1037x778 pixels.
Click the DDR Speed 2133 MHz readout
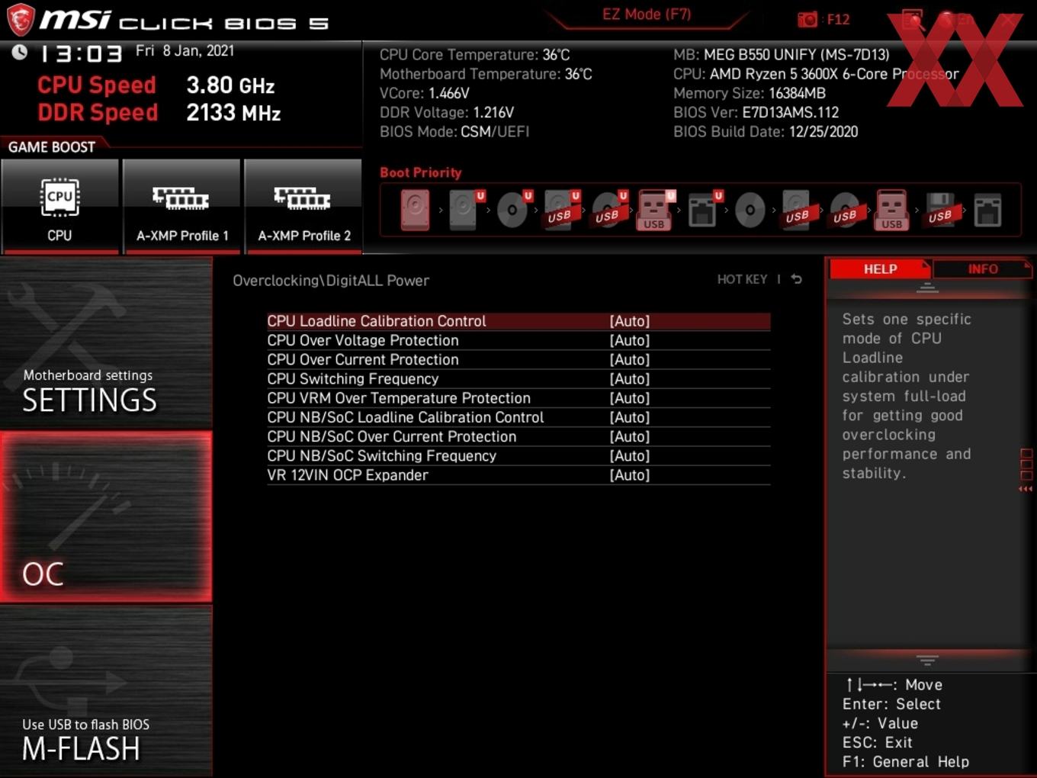pos(159,113)
